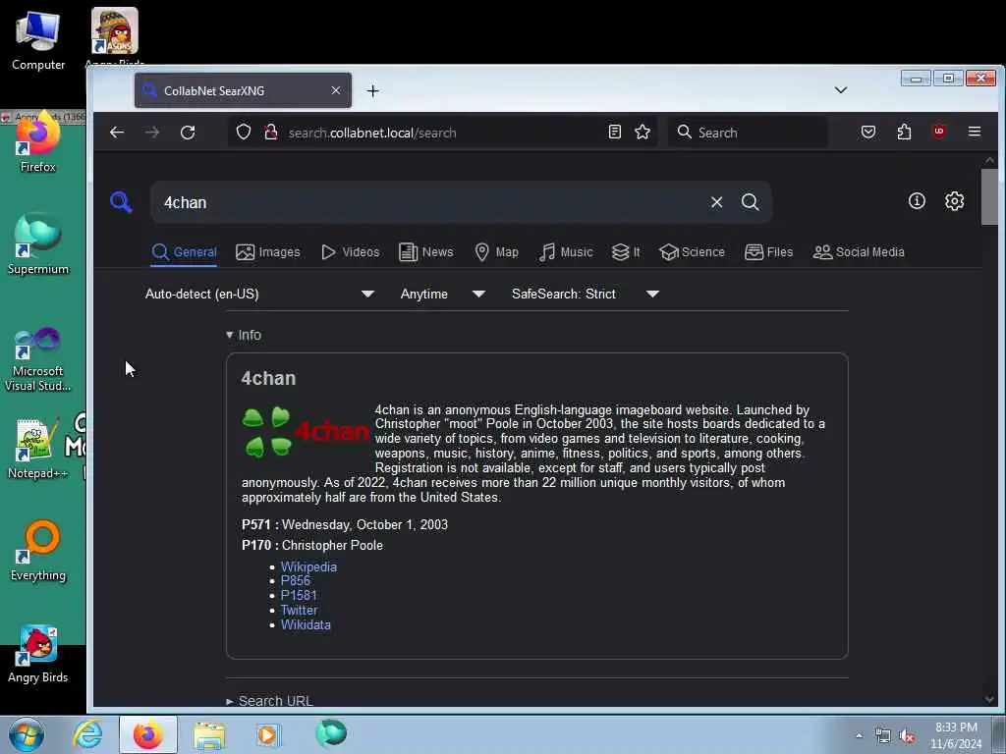The image size is (1006, 754).
Task: Open the Windows Start button
Action: click(26, 734)
